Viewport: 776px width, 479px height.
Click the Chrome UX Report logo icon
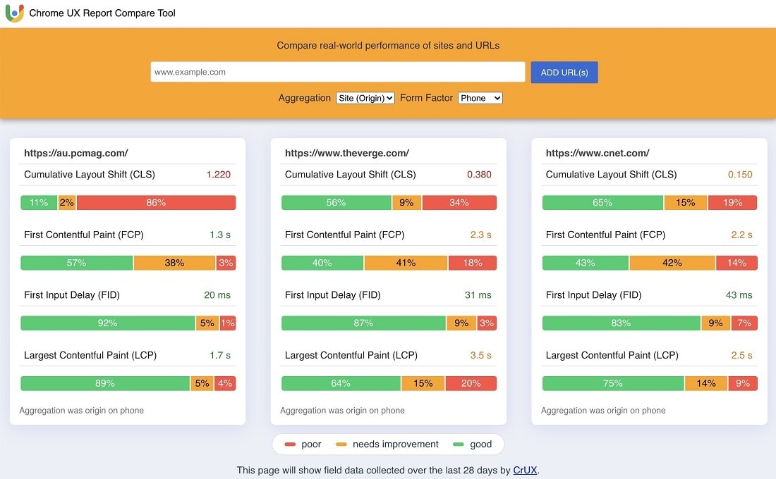(x=14, y=13)
